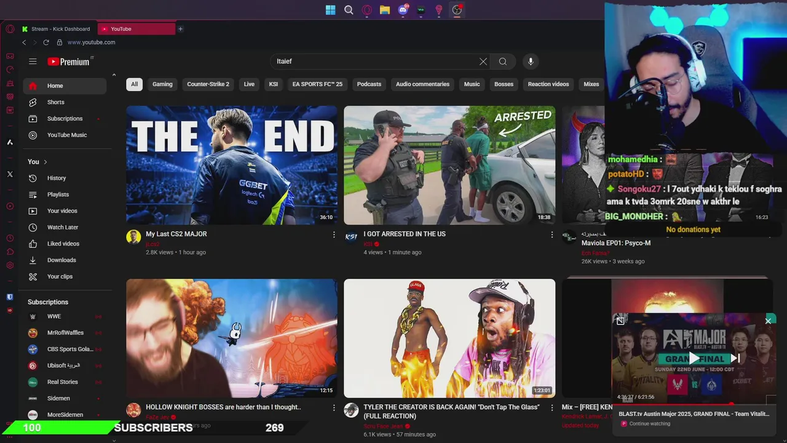Open options for I GOT ARRESTED video
787x443 pixels.
click(x=552, y=234)
